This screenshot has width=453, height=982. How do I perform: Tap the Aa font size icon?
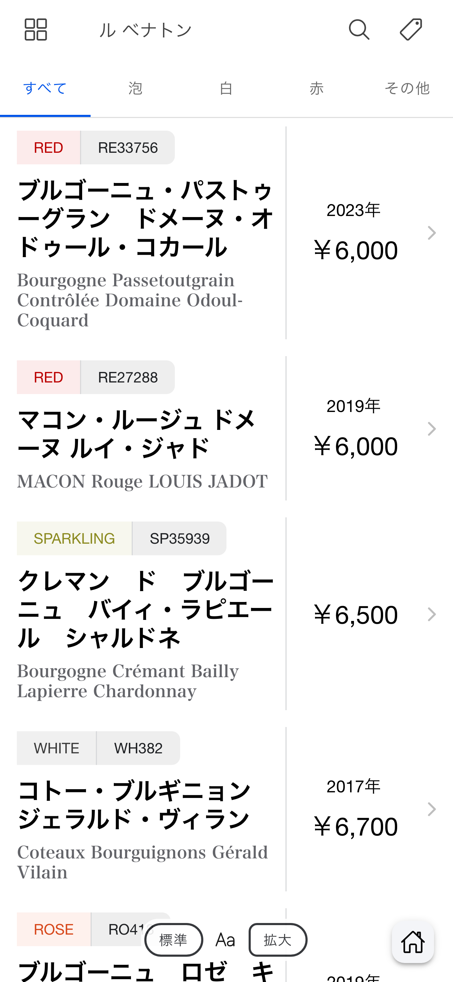[225, 940]
